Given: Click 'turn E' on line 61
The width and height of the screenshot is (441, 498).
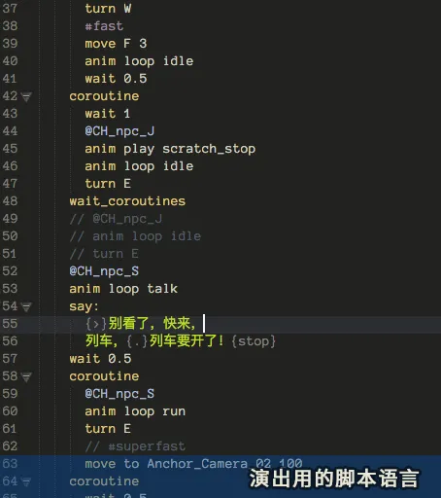Looking at the screenshot, I should pos(108,429).
